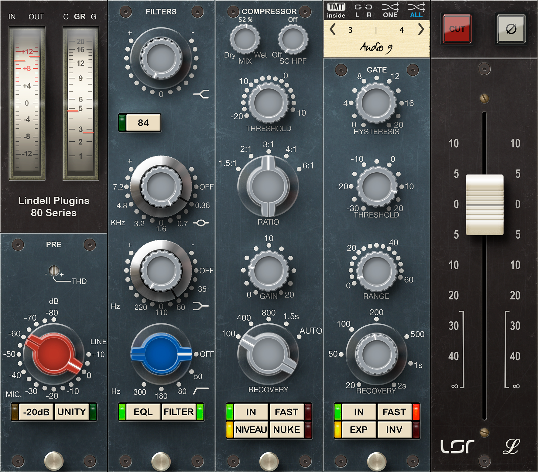Click the phase invert Ø icon

click(x=510, y=29)
